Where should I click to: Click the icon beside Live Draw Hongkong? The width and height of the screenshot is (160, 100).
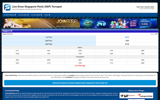pyautogui.click(x=15, y=15)
